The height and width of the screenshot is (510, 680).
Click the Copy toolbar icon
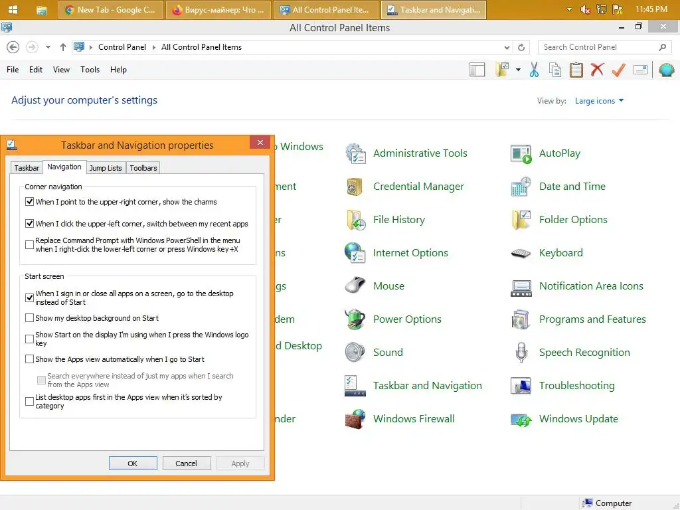(555, 69)
